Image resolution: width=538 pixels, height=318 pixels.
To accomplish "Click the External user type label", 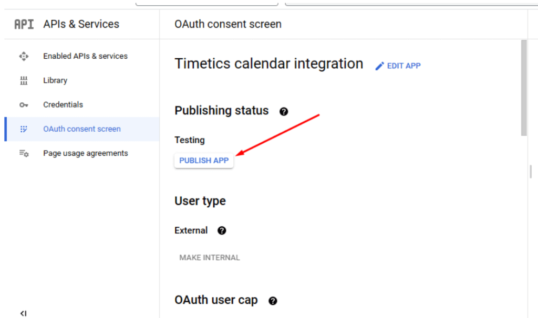I will point(191,230).
